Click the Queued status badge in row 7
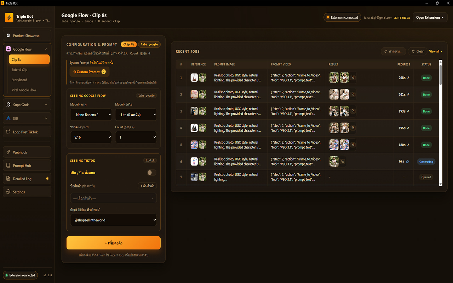The image size is (453, 283). (x=426, y=177)
